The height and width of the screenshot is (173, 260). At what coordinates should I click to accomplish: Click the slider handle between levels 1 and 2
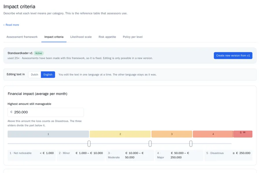(x=89, y=144)
